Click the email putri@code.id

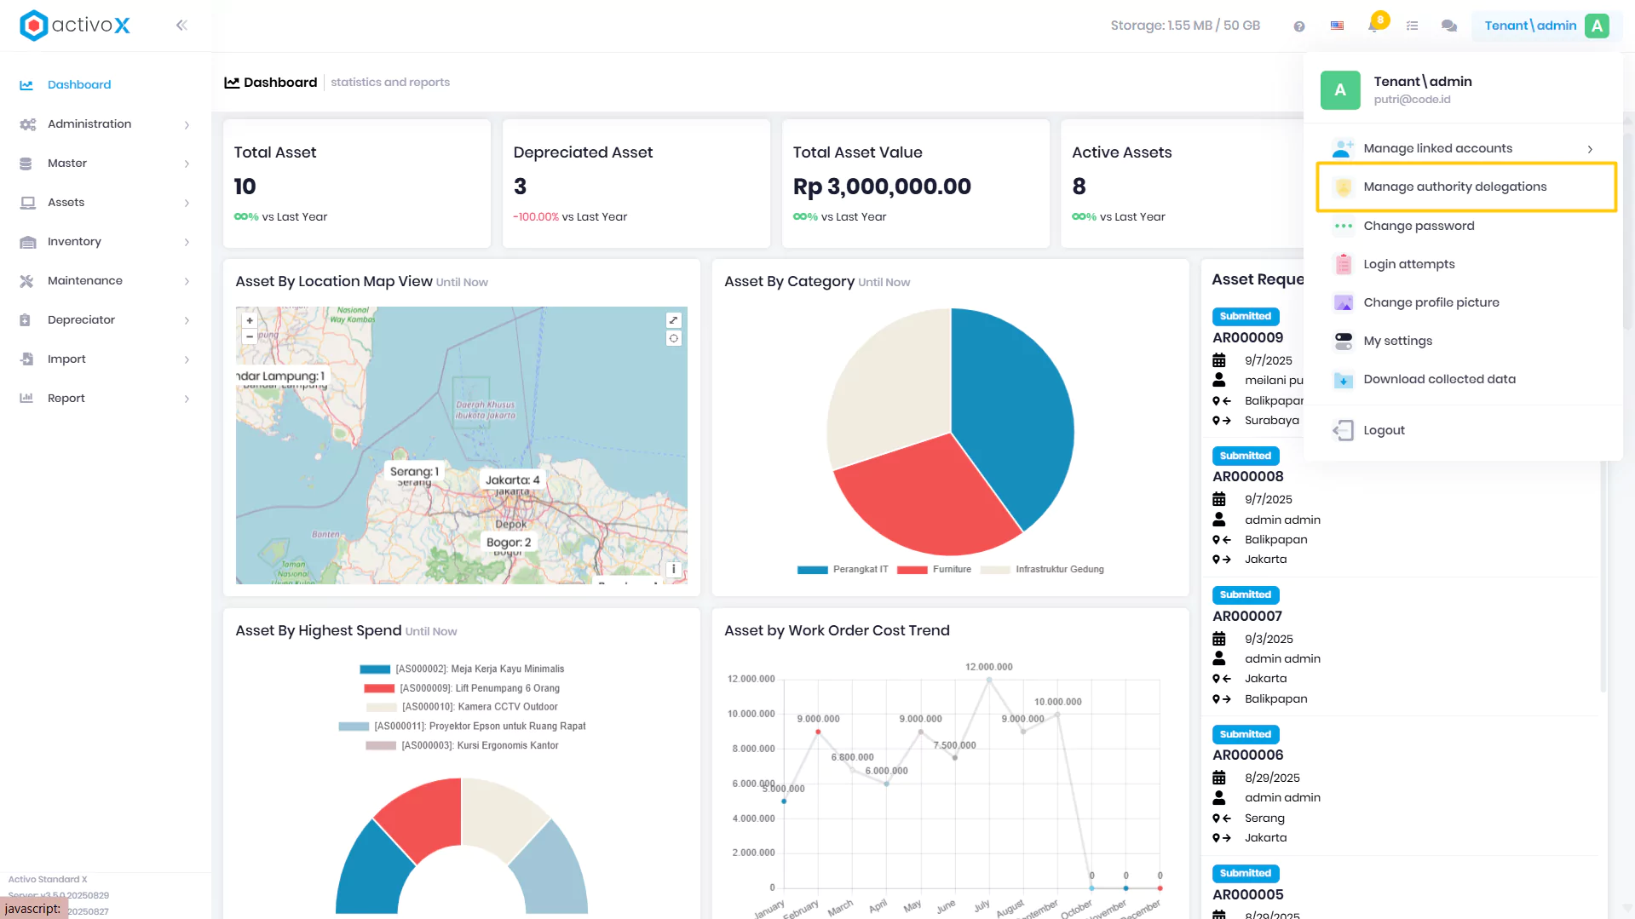1412,100
